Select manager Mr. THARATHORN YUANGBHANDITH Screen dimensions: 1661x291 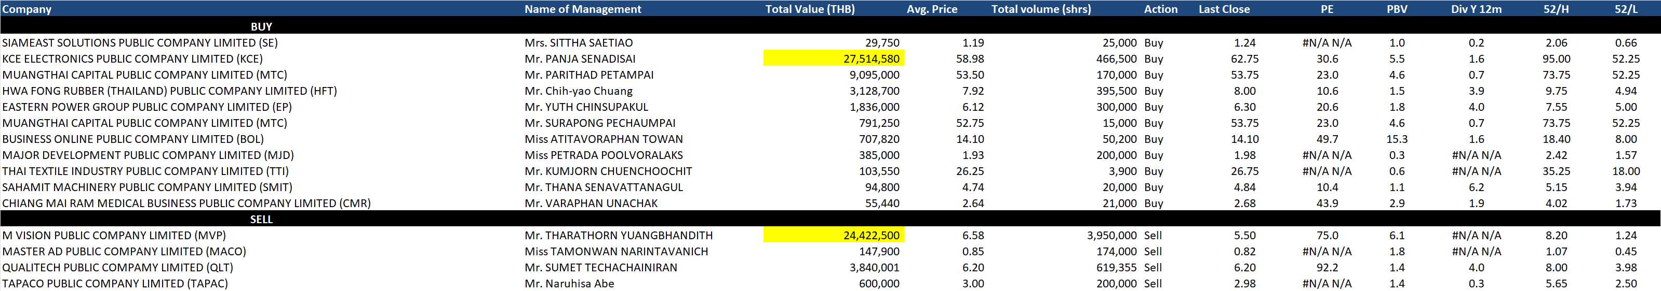tap(619, 235)
